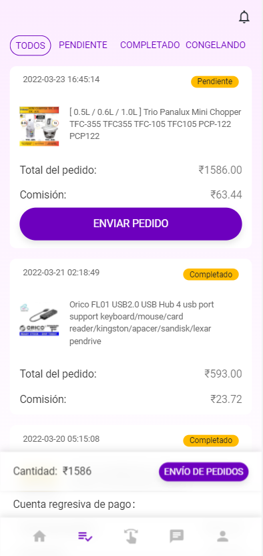
Task: Switch to the PENDIENTE tab
Action: click(83, 45)
